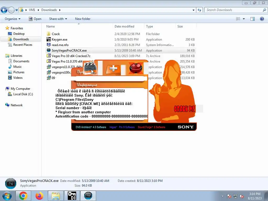Select Vegas Pro 11.0.370 x64 archive icon

pyautogui.click(x=48, y=61)
